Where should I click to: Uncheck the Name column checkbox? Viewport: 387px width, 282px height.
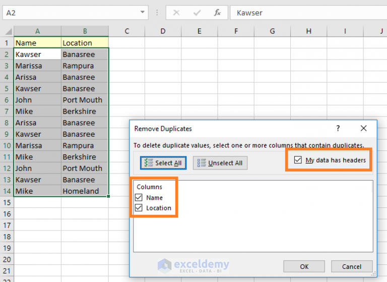point(139,197)
